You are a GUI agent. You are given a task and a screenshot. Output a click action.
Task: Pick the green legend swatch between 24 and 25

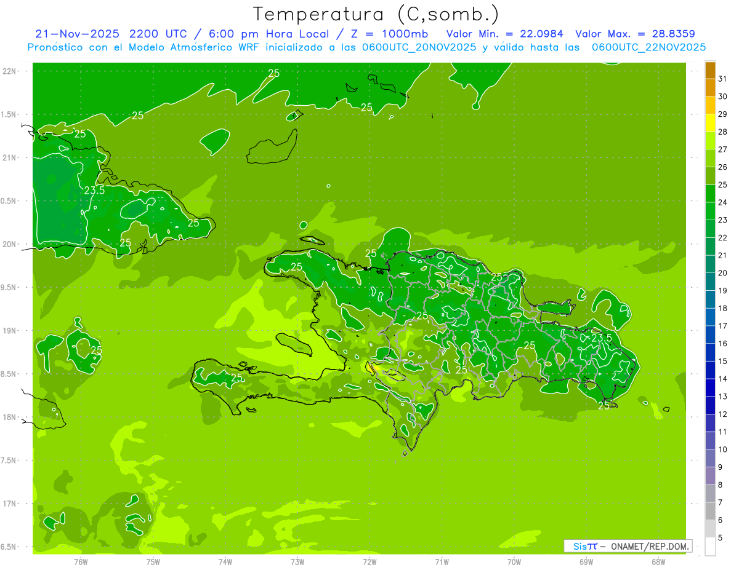pyautogui.click(x=710, y=194)
